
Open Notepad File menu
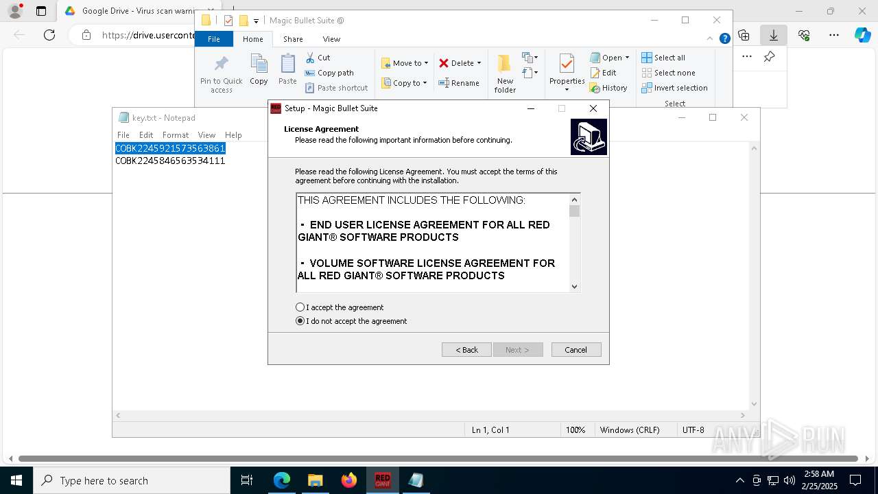[x=123, y=135]
